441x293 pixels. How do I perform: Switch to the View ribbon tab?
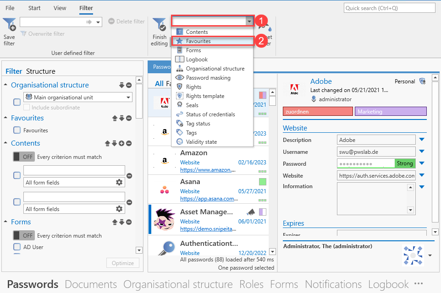pos(60,8)
